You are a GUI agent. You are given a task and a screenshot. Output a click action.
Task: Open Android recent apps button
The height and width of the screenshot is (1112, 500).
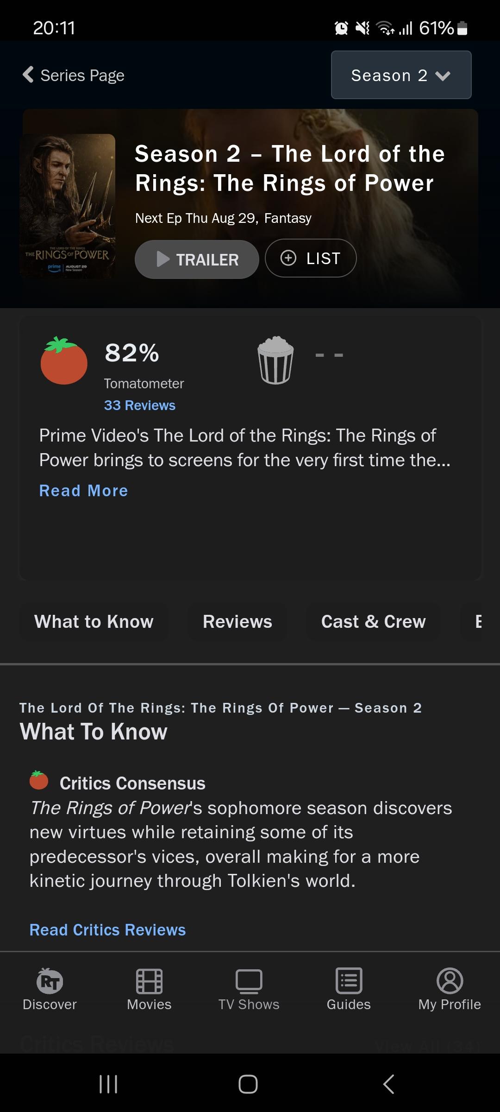[x=108, y=1084]
